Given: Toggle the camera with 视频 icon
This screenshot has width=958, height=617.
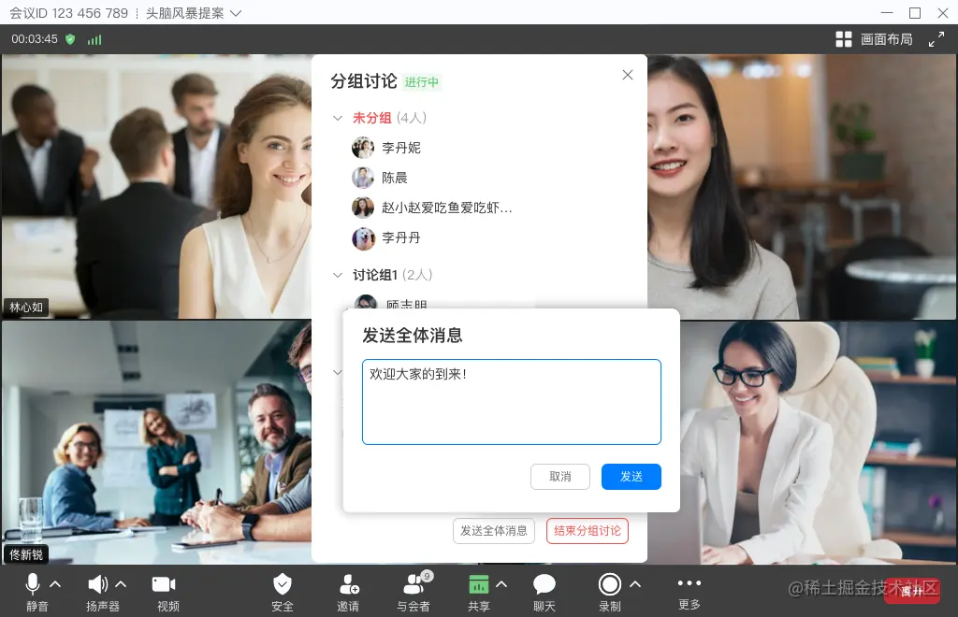Looking at the screenshot, I should pyautogui.click(x=164, y=584).
